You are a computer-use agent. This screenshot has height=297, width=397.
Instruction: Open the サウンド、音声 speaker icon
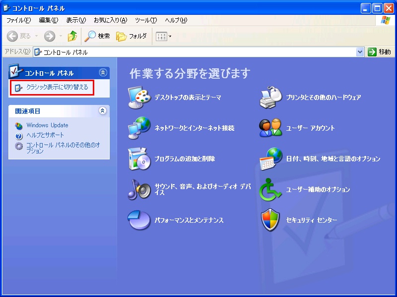pyautogui.click(x=138, y=190)
